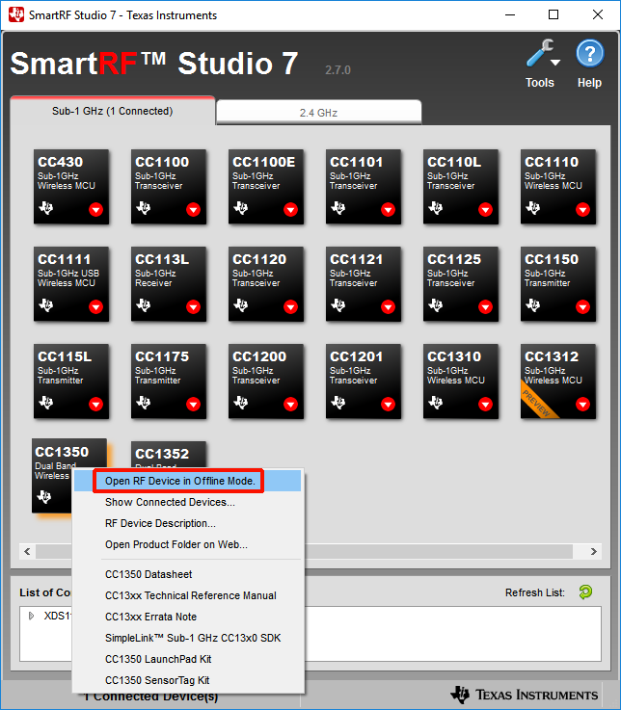Select the CC1312 preview device tile
This screenshot has height=710, width=621.
[557, 381]
